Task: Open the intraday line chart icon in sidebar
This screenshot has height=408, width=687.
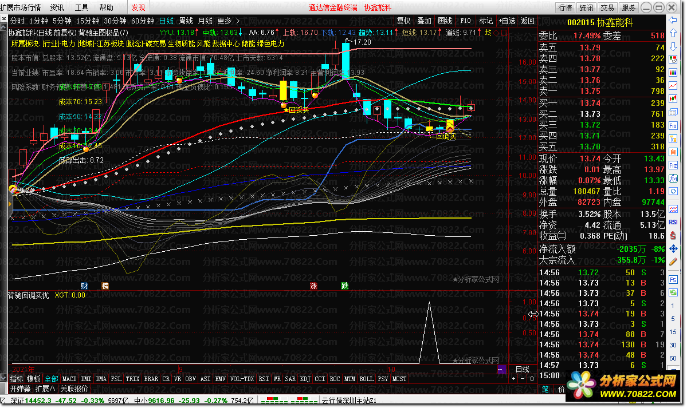Action: pyautogui.click(x=673, y=86)
